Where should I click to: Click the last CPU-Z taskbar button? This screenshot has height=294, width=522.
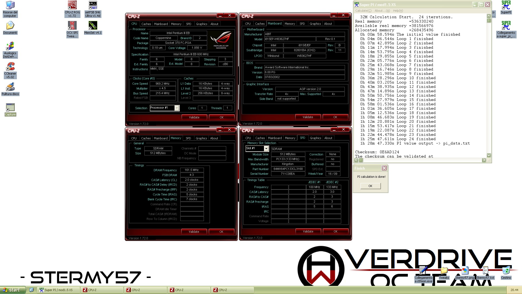pos(232,290)
